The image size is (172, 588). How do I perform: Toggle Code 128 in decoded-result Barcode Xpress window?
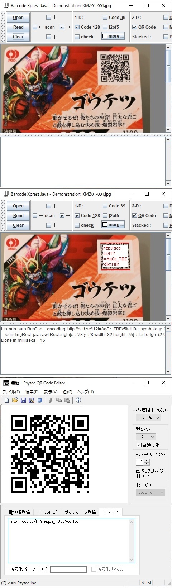click(x=77, y=215)
